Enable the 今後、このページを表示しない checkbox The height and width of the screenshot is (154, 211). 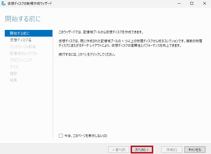pos(61,136)
